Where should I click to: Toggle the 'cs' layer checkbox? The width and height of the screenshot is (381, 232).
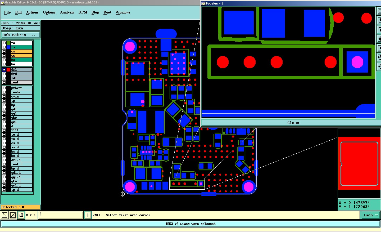(x=4, y=51)
